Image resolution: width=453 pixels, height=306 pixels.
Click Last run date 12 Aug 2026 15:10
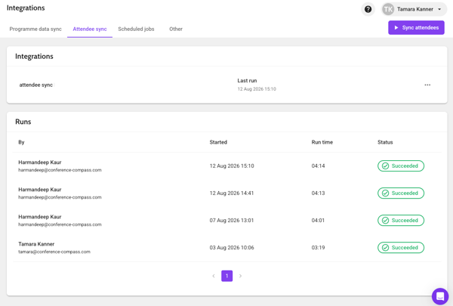257,89
